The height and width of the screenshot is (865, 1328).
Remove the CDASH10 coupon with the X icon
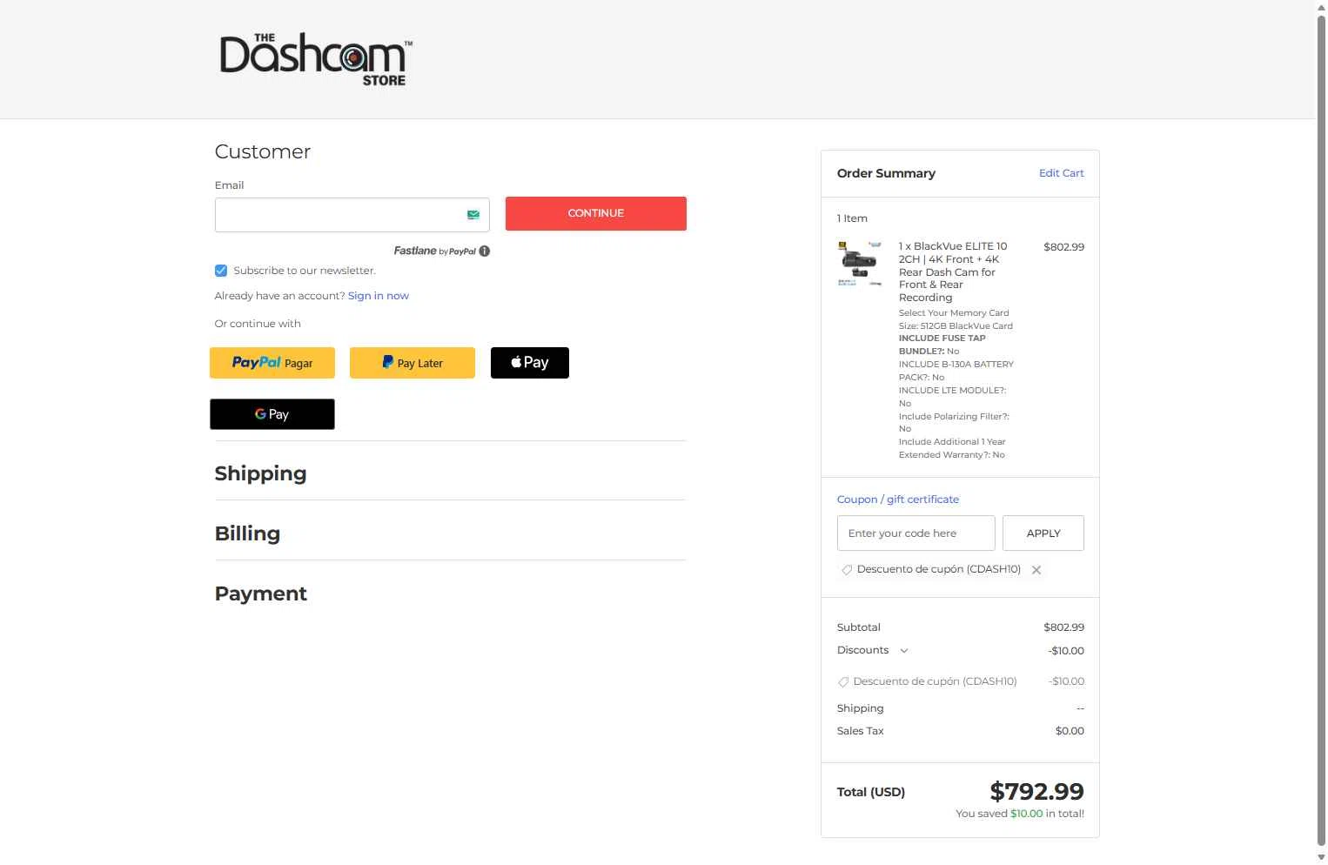(x=1036, y=570)
